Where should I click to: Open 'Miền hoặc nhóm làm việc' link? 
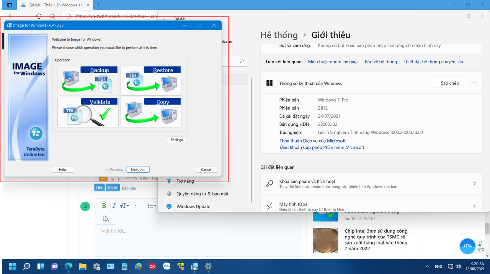tap(333, 62)
